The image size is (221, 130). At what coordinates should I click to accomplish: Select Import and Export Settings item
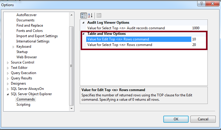(x=37, y=36)
